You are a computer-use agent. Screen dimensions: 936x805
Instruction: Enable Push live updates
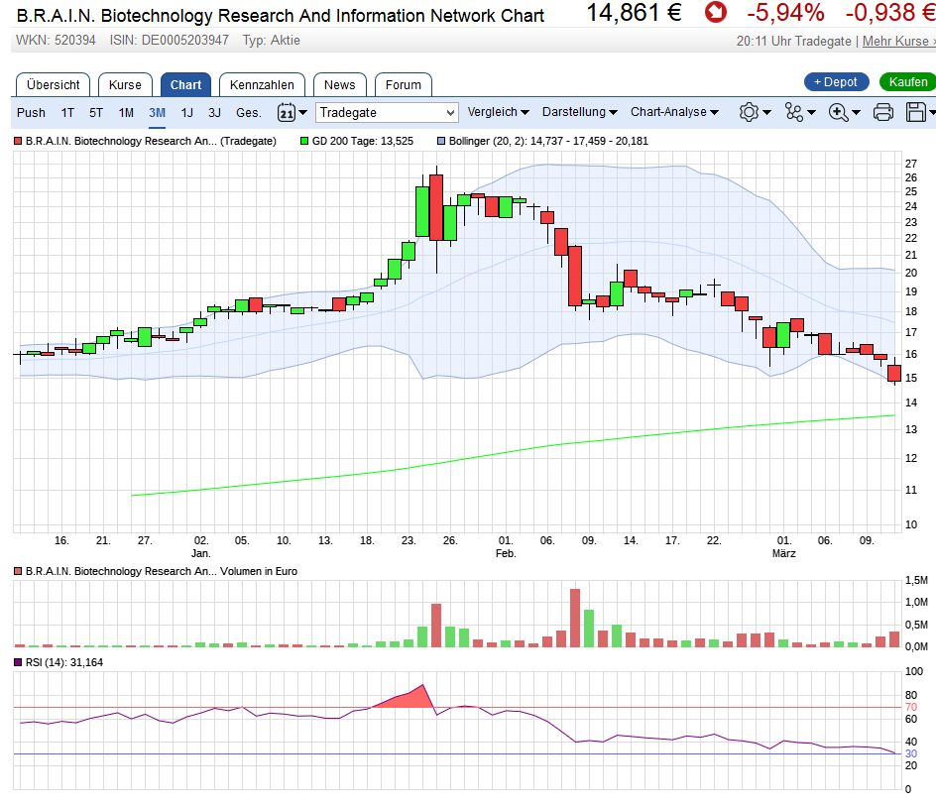click(x=31, y=113)
